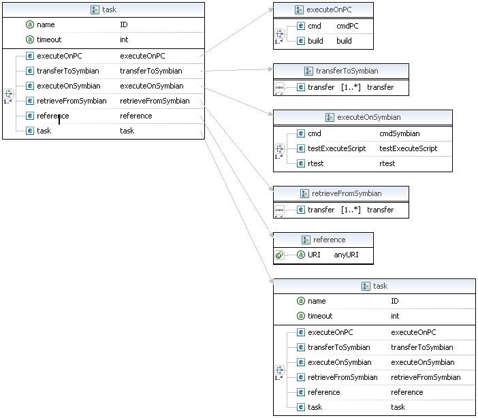Viewport: 478px width, 418px height.
Task: Click element icon of reference in left task box
Action: coord(29,116)
